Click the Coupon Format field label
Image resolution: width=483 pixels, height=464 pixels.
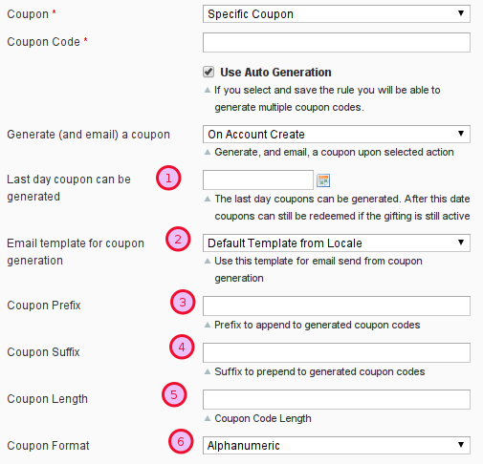click(48, 446)
